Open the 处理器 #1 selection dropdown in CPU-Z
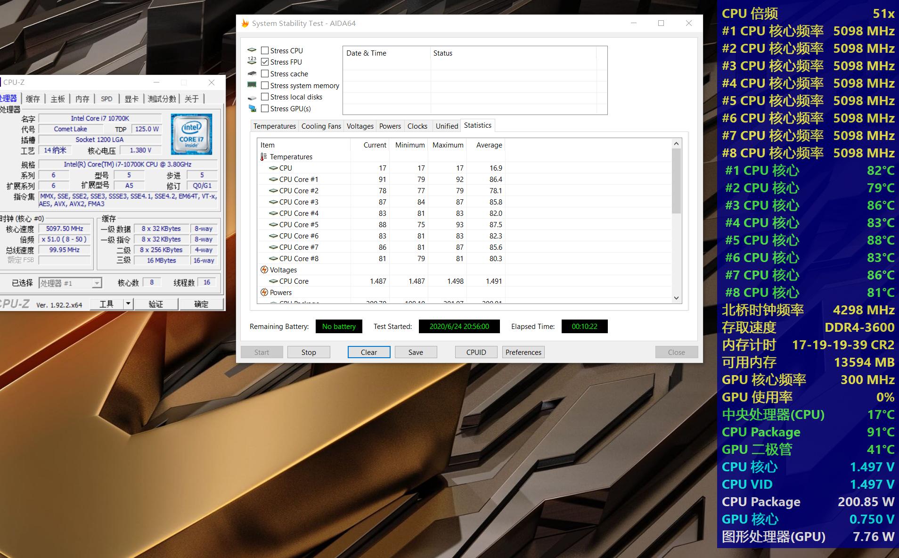This screenshot has width=899, height=558. point(70,283)
